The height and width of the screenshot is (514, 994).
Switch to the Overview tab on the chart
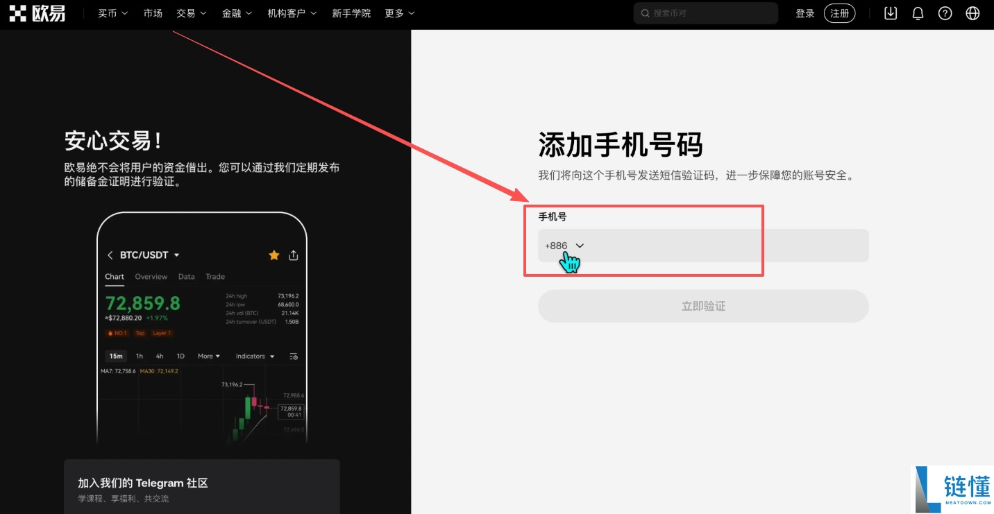(x=151, y=276)
